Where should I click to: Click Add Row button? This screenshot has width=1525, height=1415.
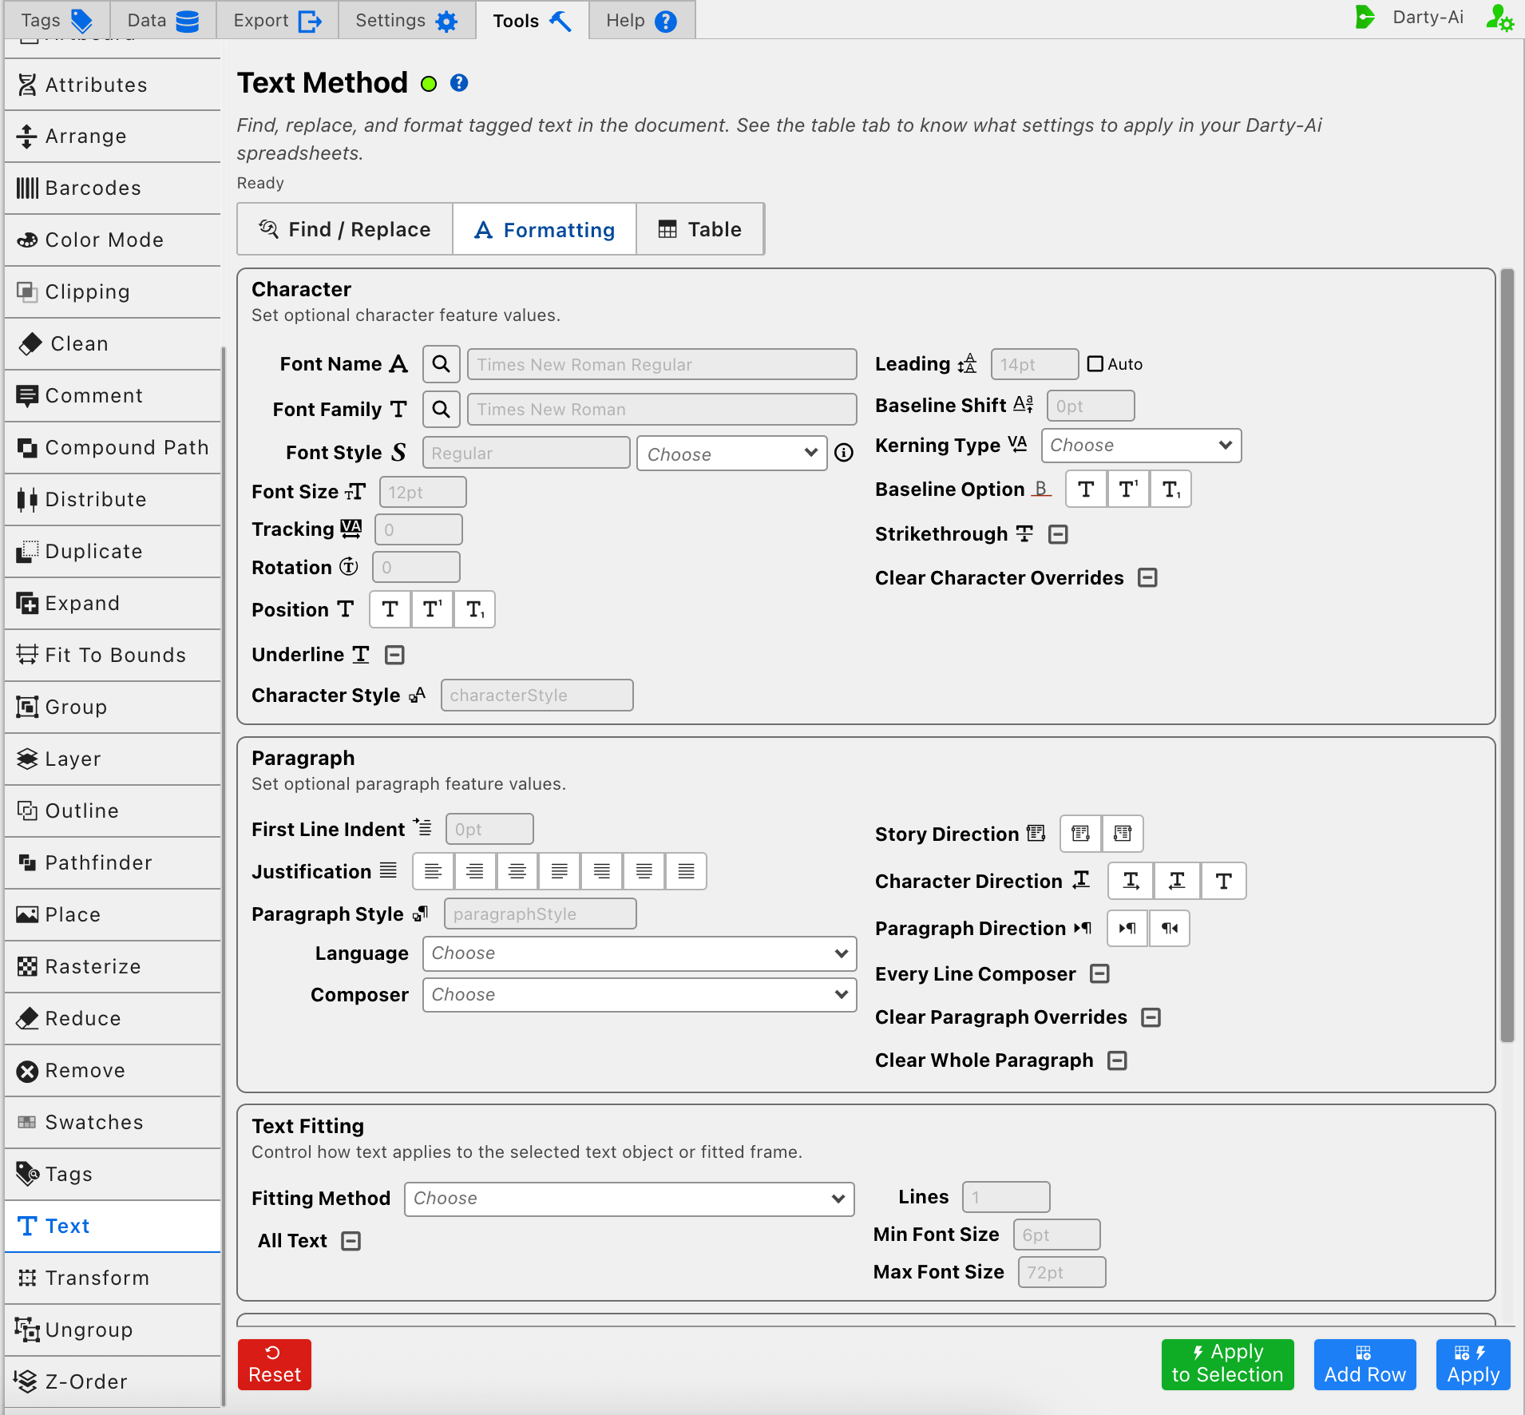(x=1365, y=1364)
